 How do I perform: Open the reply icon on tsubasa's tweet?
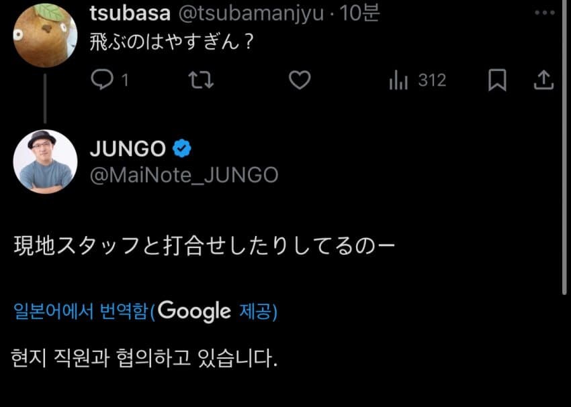(x=102, y=80)
